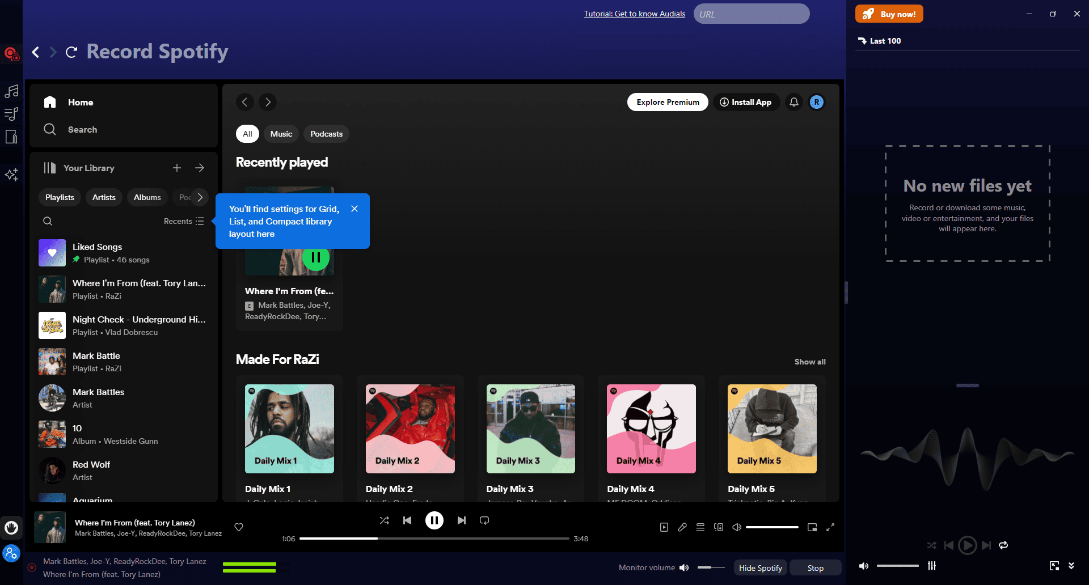Pause playback in the Spotify player
The height and width of the screenshot is (585, 1089).
tap(434, 520)
